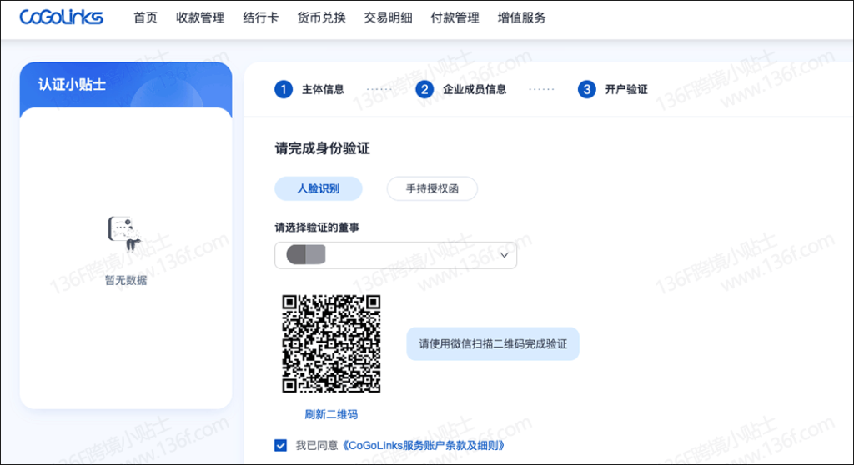Select step 2 企业成员信息
This screenshot has width=854, height=465.
tap(460, 89)
